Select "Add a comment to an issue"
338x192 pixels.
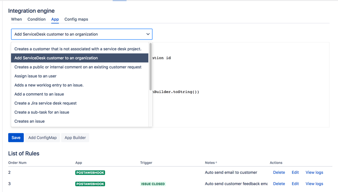(39, 94)
